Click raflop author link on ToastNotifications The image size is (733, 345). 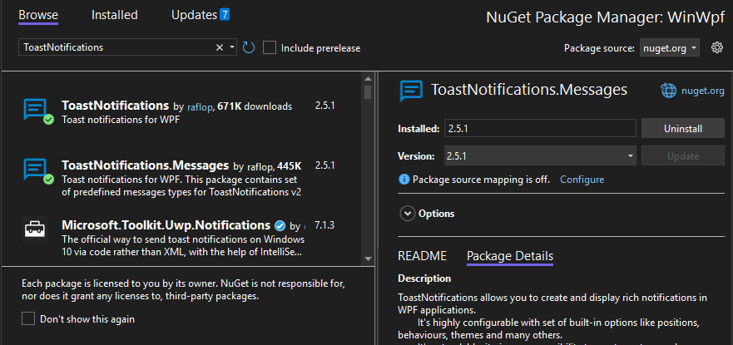[200, 107]
